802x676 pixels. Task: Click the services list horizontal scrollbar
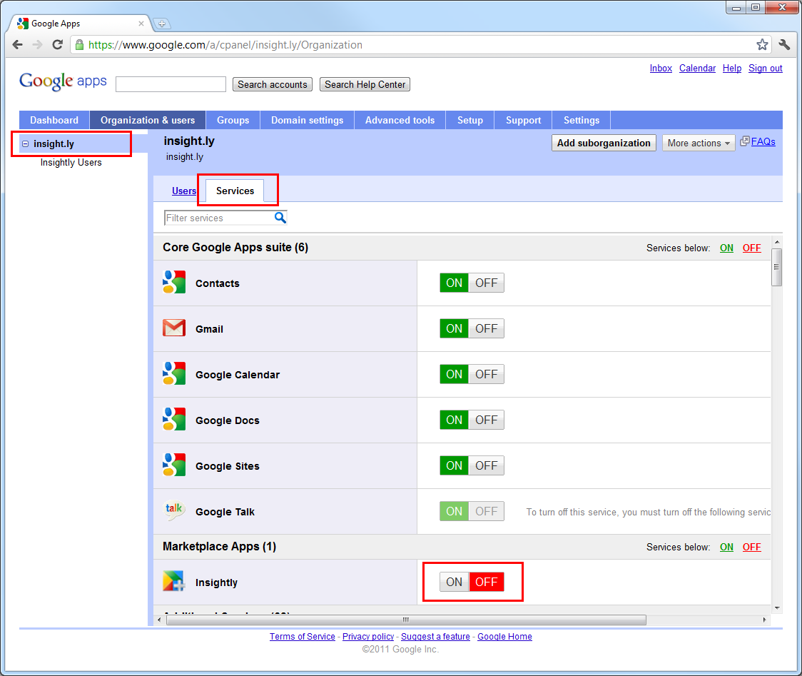click(406, 620)
